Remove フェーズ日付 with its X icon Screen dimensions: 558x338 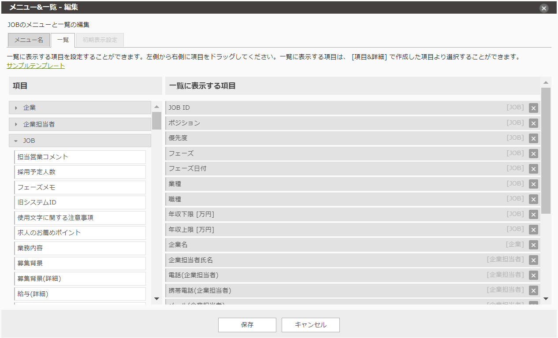[533, 169]
